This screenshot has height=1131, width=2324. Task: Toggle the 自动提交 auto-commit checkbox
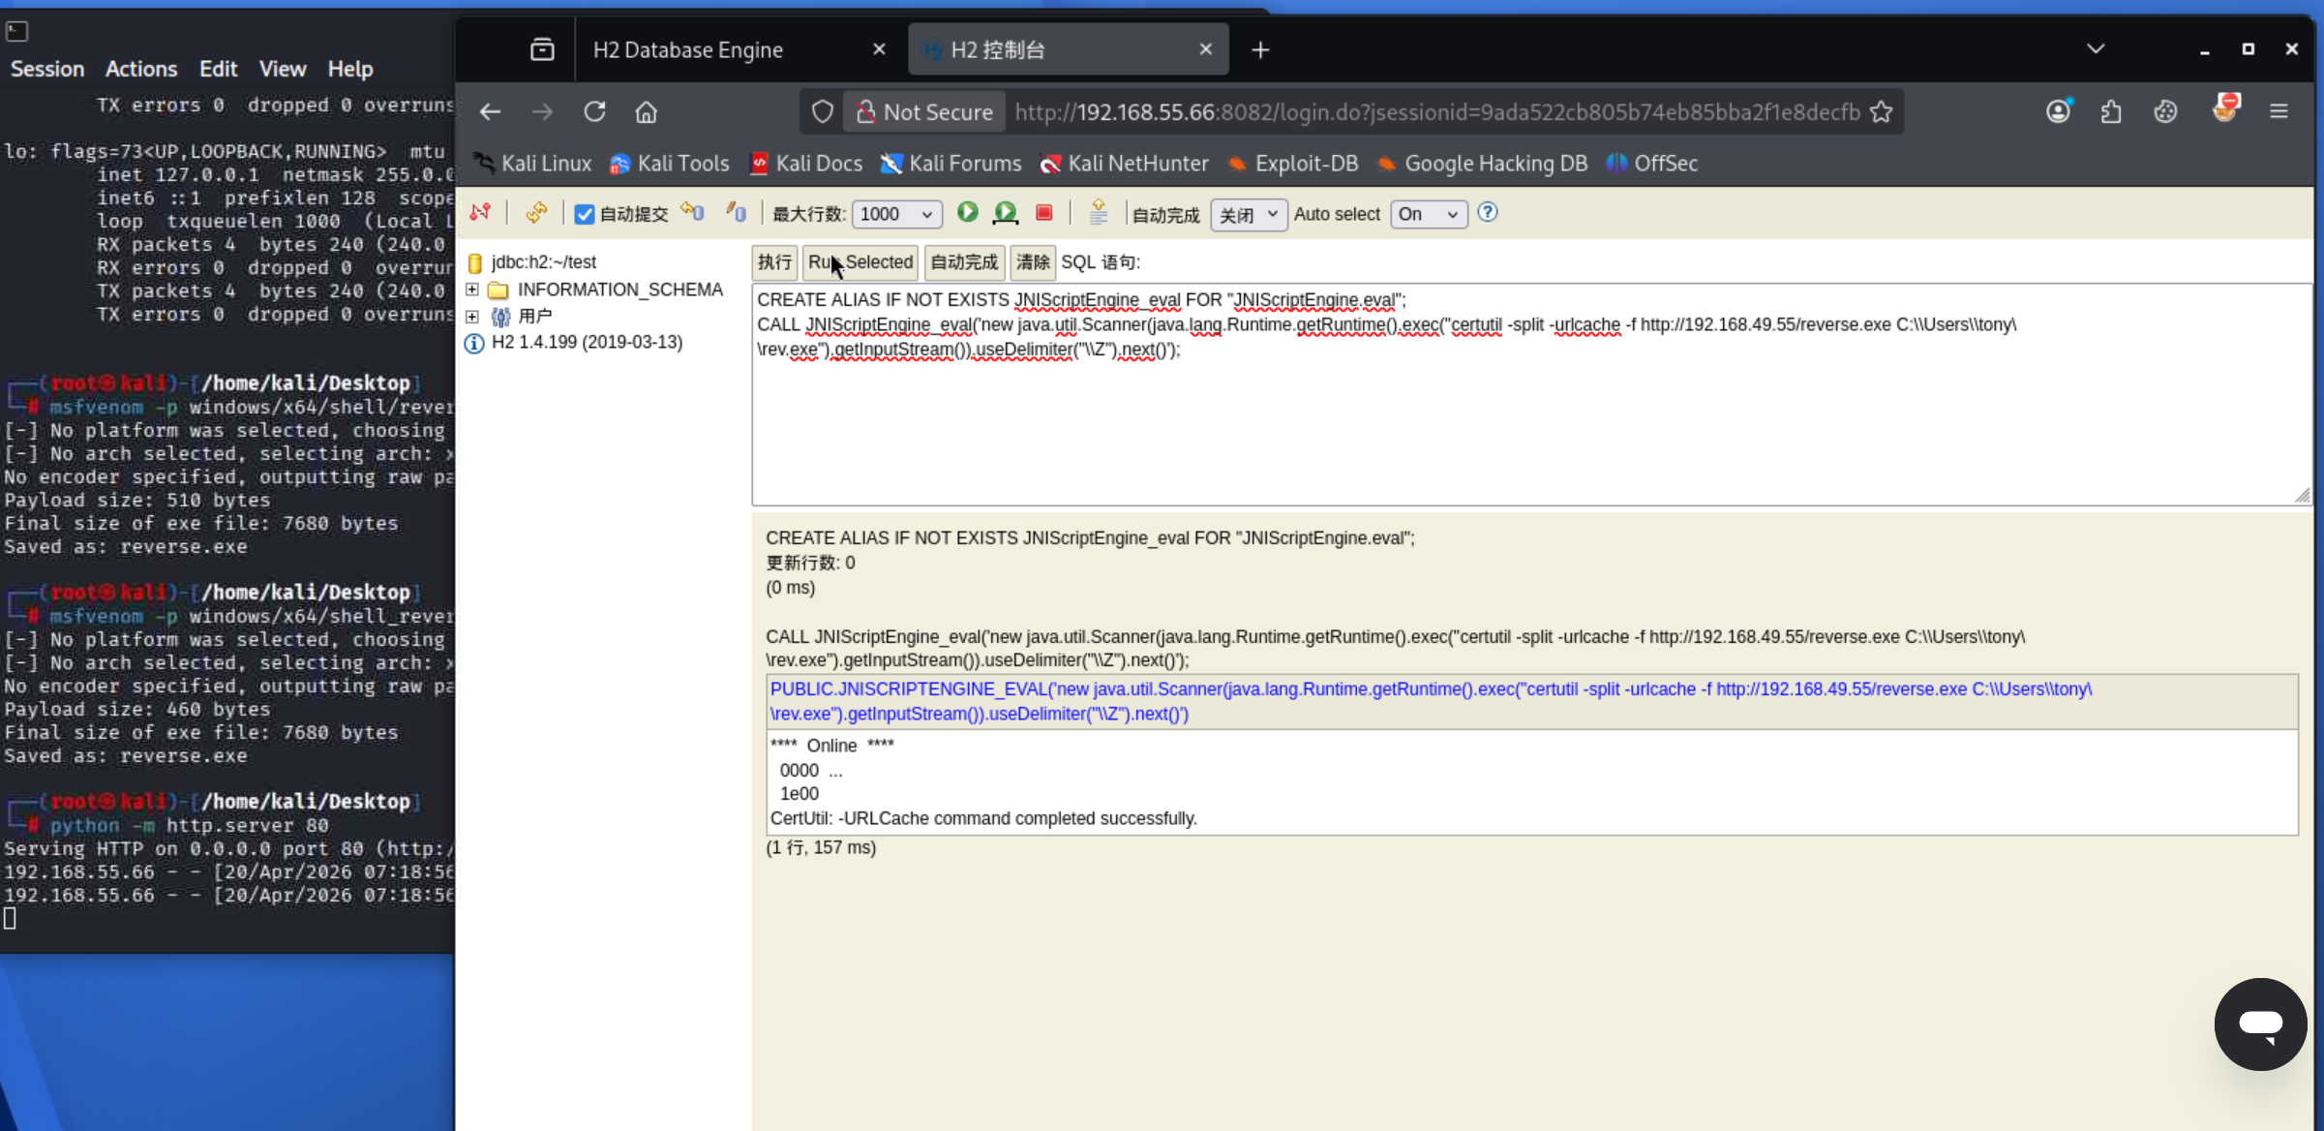pos(584,215)
